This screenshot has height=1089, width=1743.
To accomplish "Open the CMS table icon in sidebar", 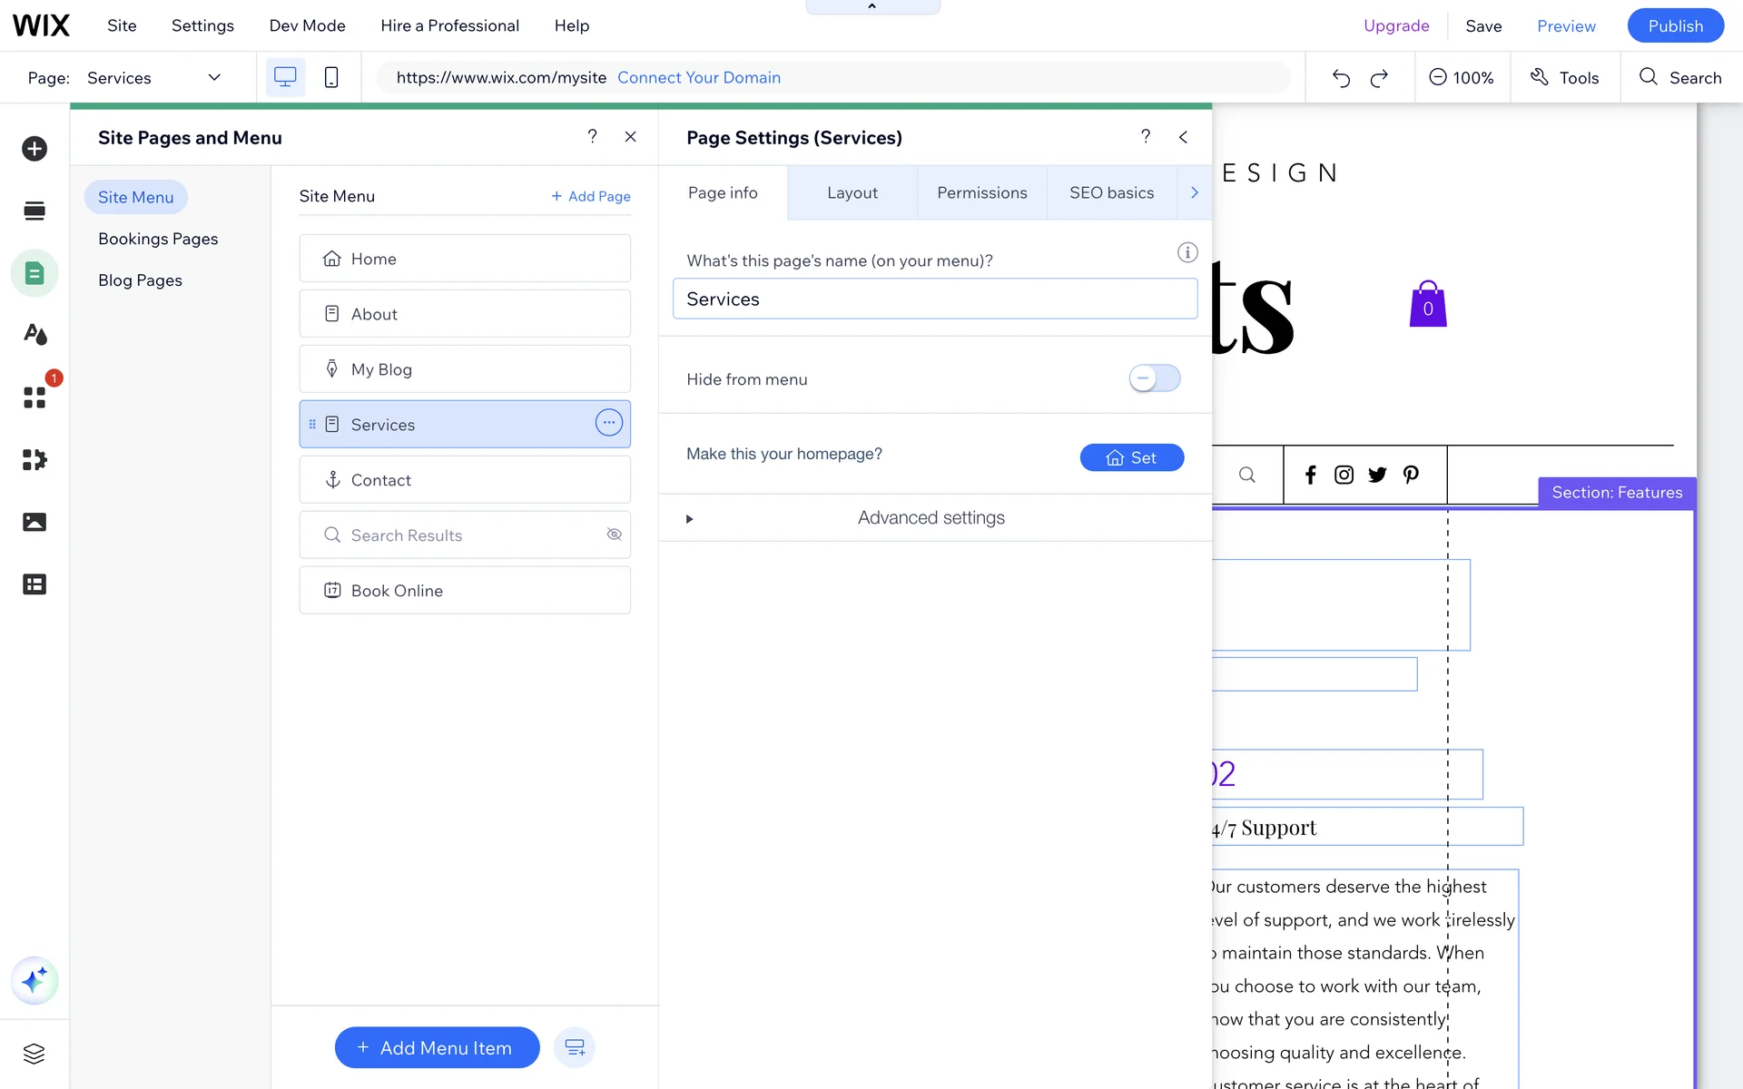I will click(x=34, y=584).
